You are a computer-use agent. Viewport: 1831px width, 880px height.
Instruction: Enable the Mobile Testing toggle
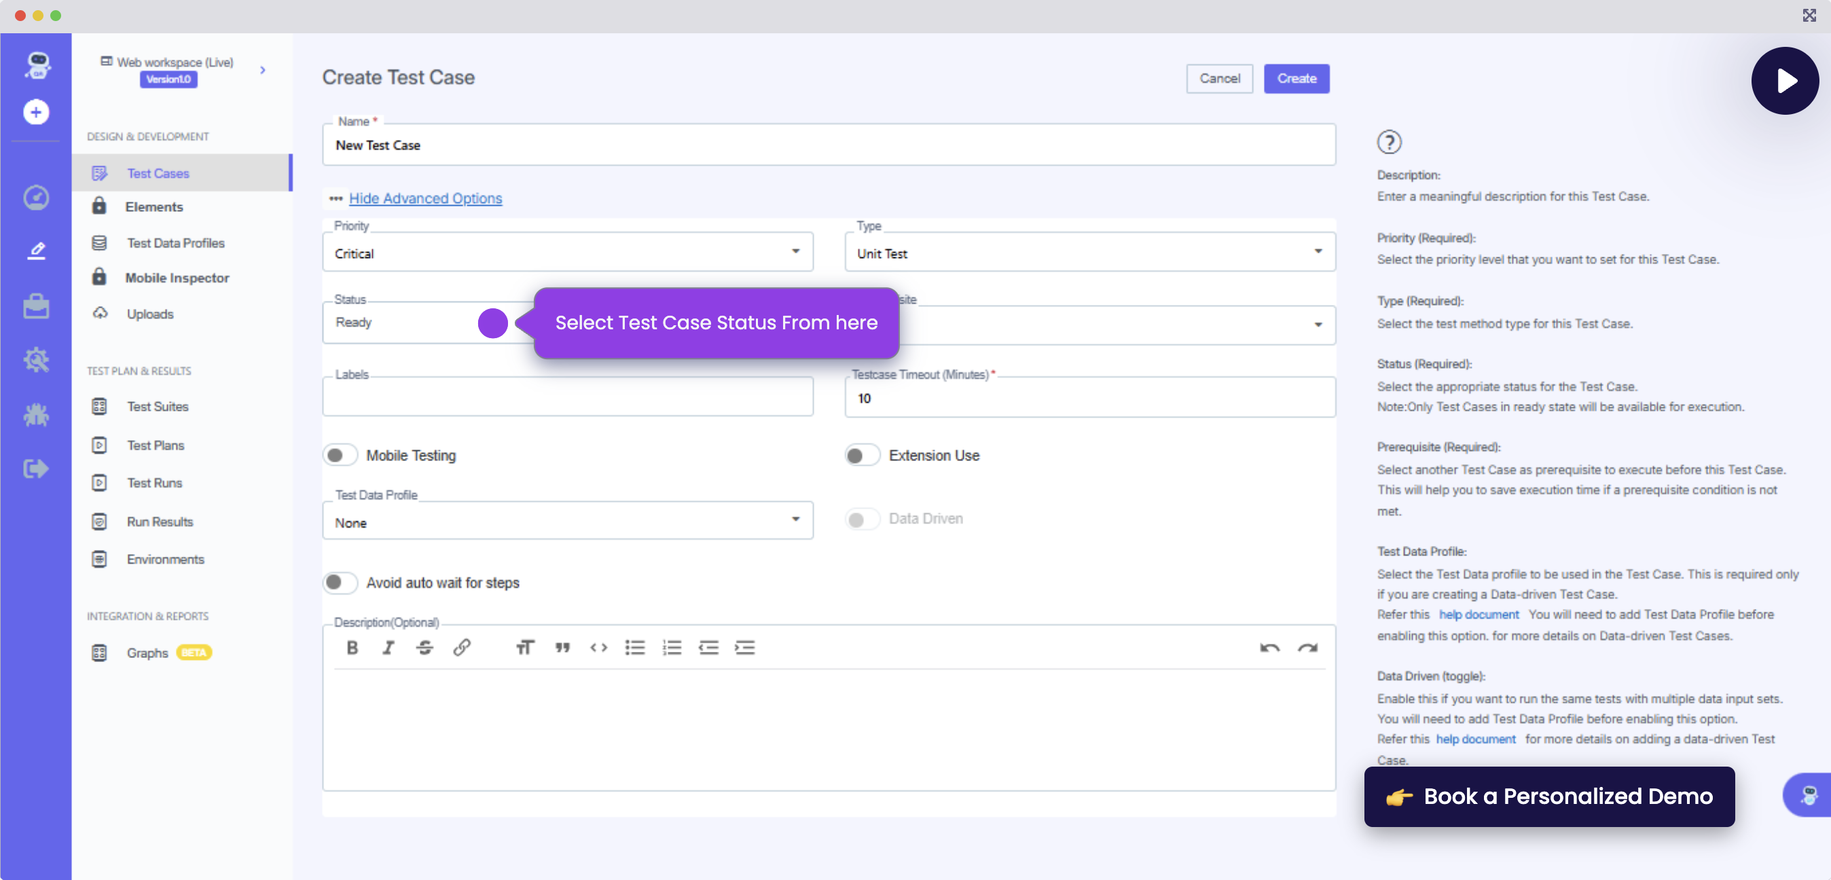click(x=340, y=455)
